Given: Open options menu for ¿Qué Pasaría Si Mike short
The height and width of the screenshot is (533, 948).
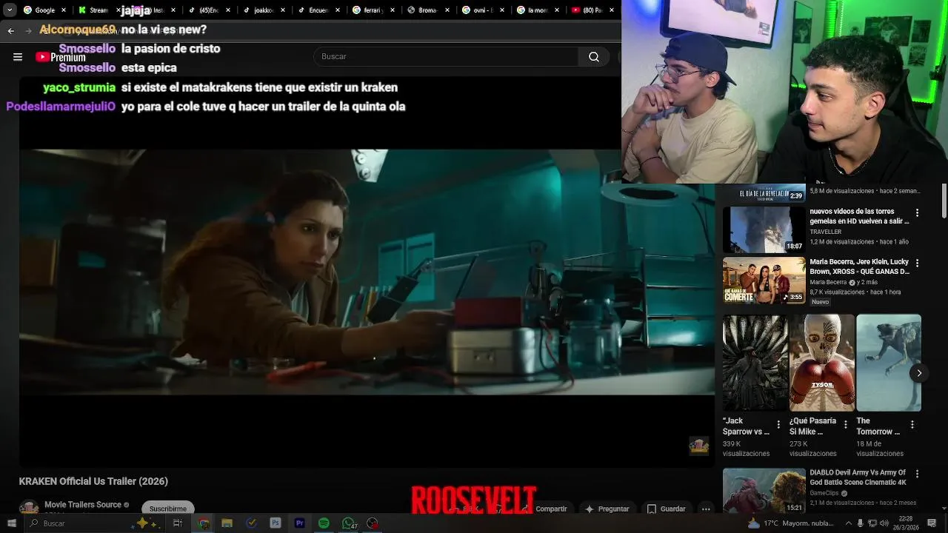Looking at the screenshot, I should tap(846, 425).
